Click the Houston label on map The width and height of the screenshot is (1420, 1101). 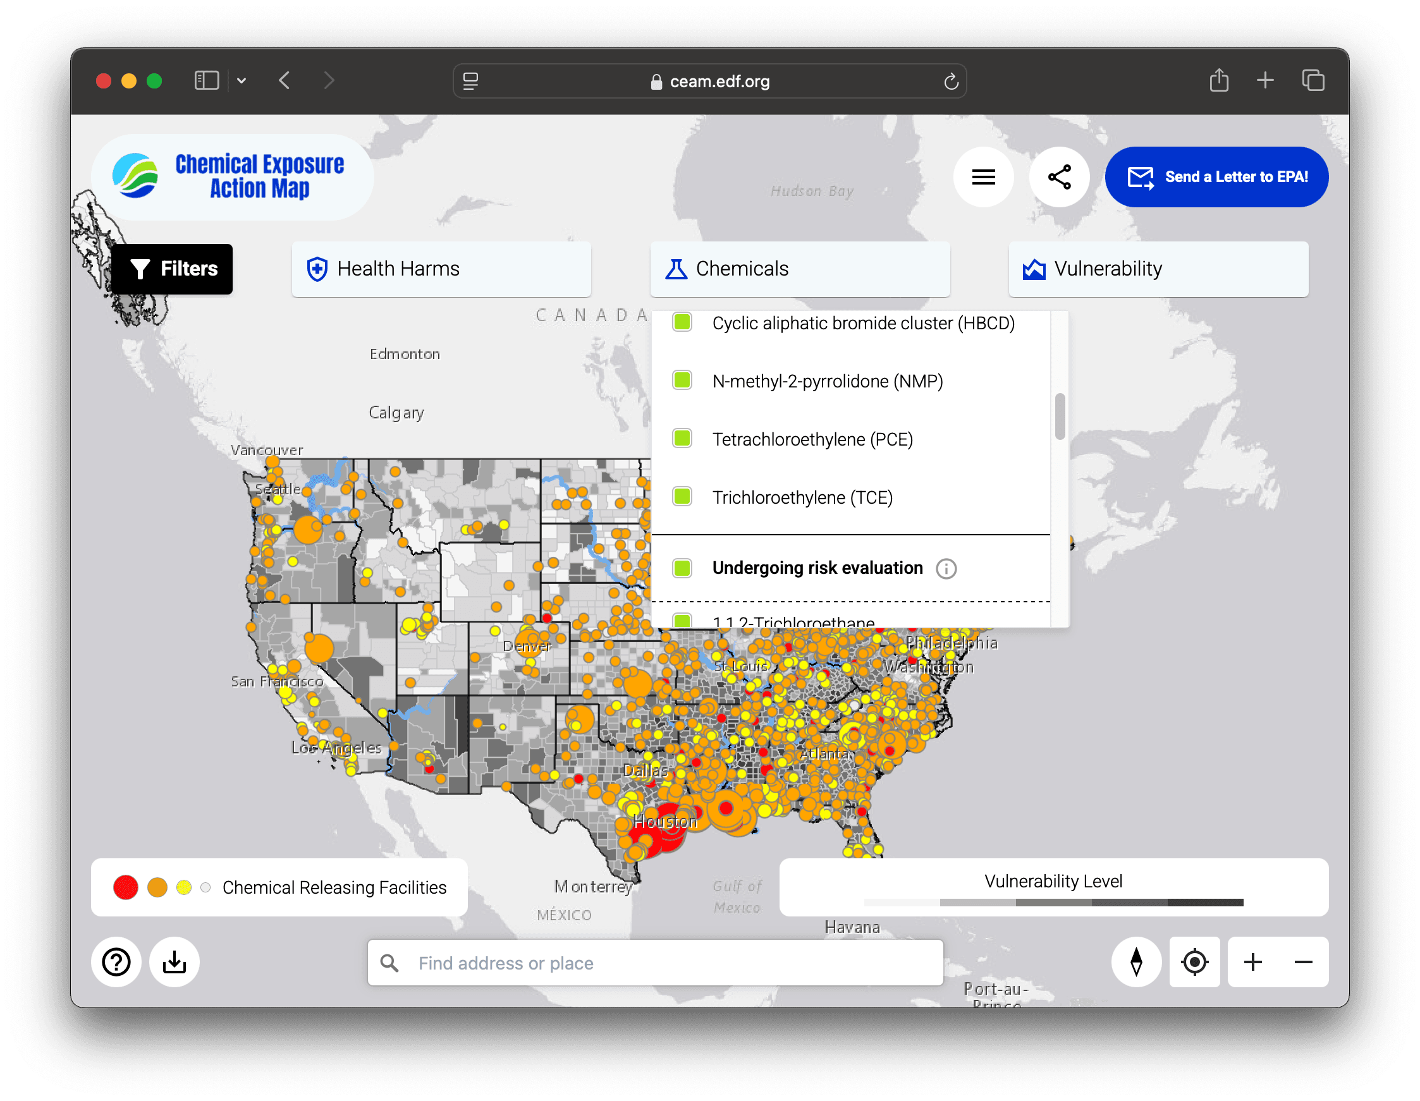(665, 822)
